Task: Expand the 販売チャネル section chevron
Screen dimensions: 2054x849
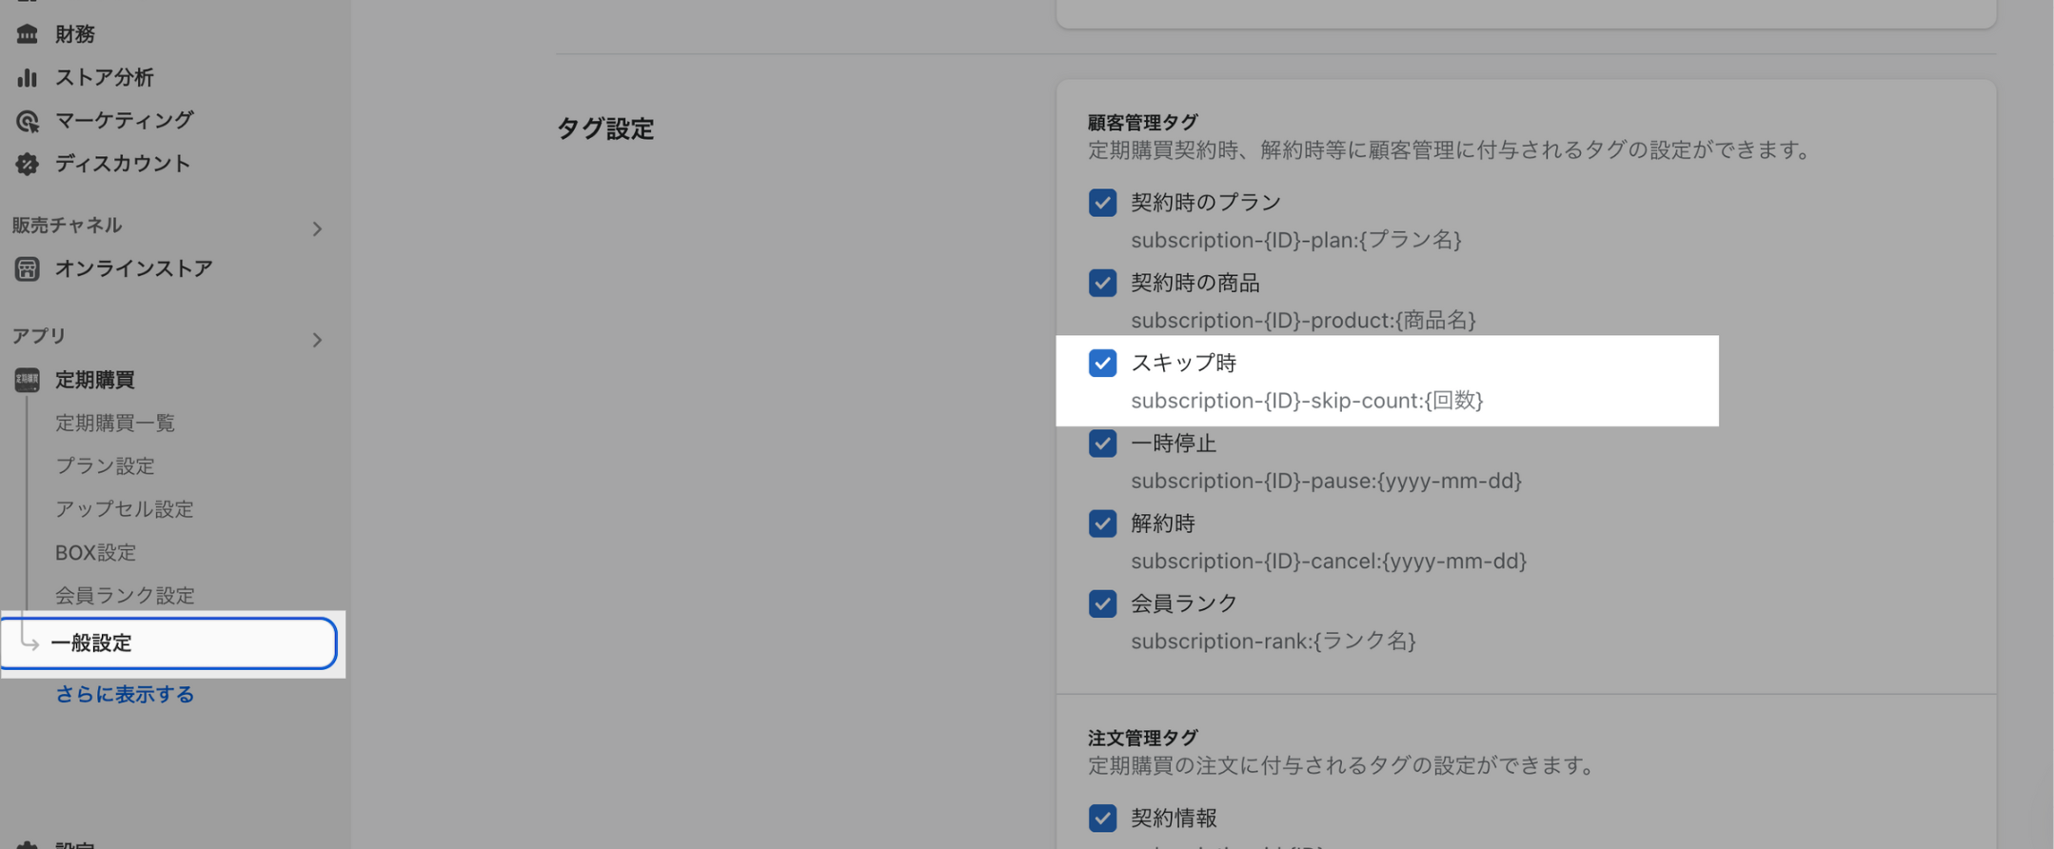Action: [317, 228]
